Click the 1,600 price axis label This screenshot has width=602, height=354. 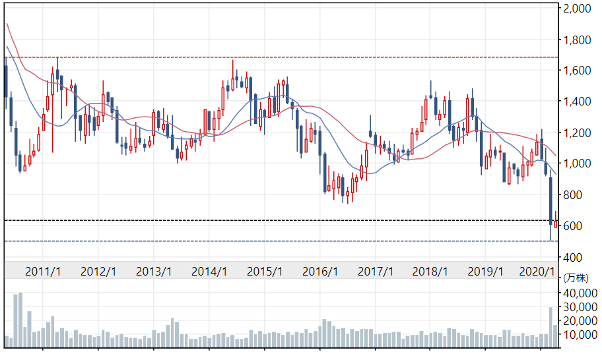pos(577,70)
